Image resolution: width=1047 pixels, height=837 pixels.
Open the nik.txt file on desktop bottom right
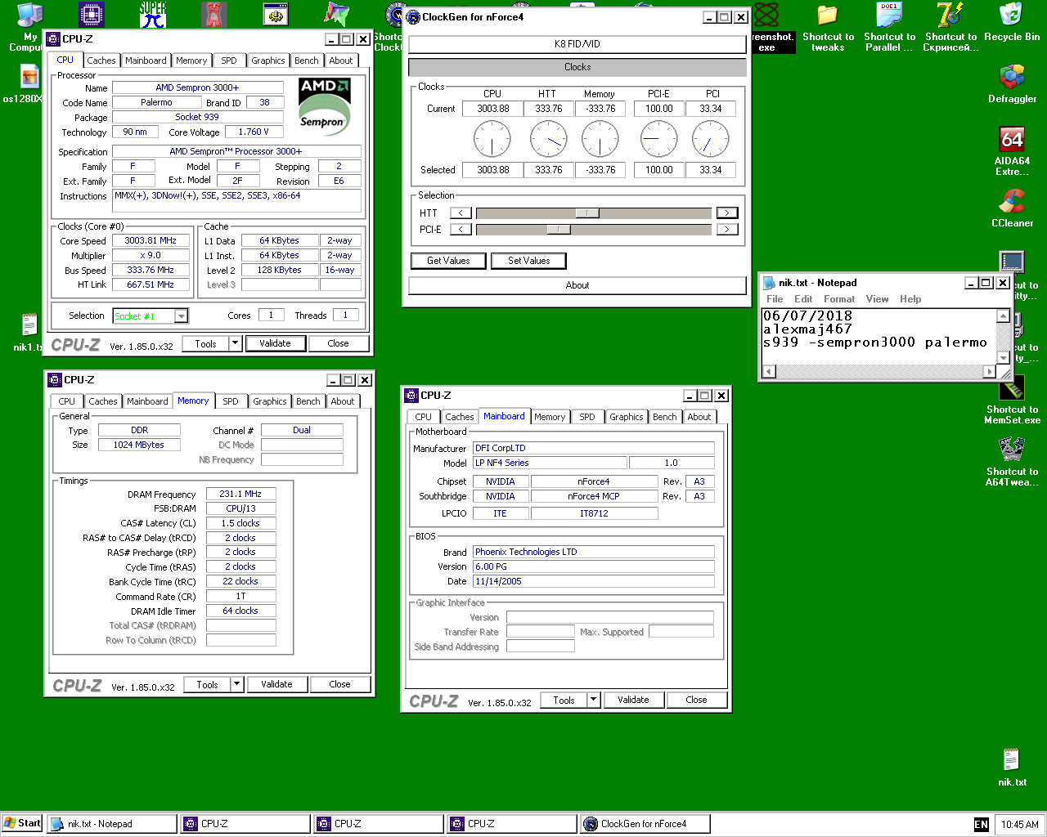pyautogui.click(x=1012, y=767)
